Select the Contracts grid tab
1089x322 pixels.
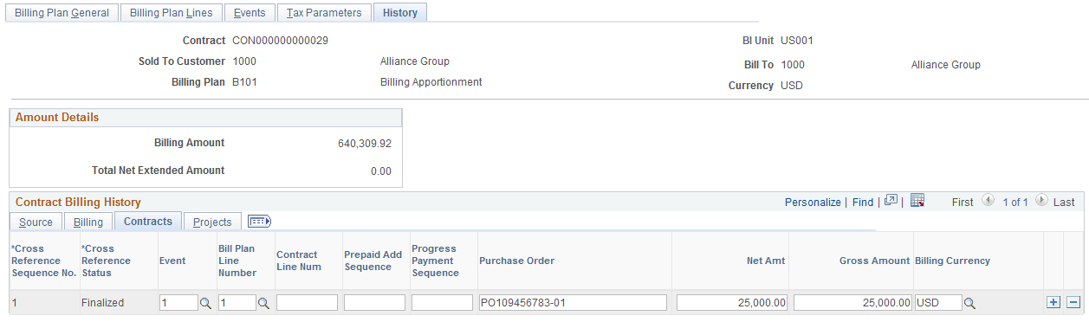coord(148,222)
